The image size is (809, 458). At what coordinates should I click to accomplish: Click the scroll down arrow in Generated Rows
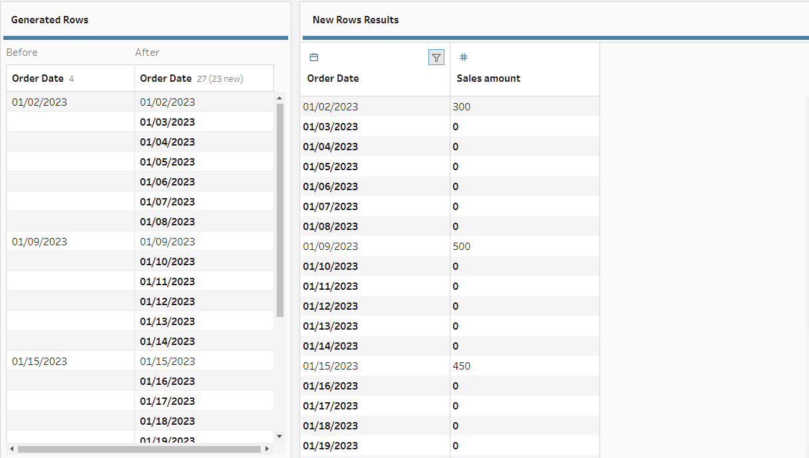coord(279,436)
